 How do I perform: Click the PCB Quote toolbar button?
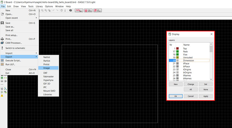point(88,11)
